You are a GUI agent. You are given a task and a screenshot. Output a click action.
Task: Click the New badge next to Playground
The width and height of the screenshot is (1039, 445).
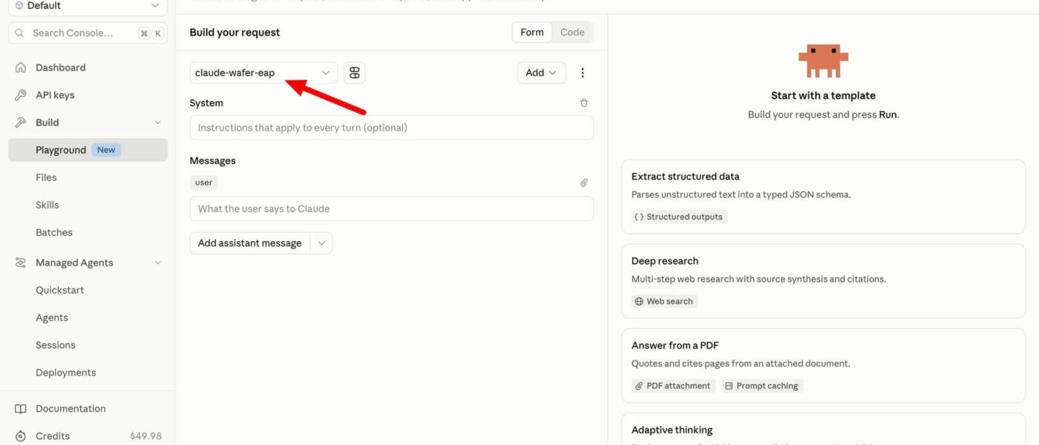coord(106,150)
